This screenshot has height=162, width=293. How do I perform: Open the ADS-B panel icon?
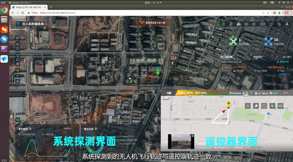(262, 24)
